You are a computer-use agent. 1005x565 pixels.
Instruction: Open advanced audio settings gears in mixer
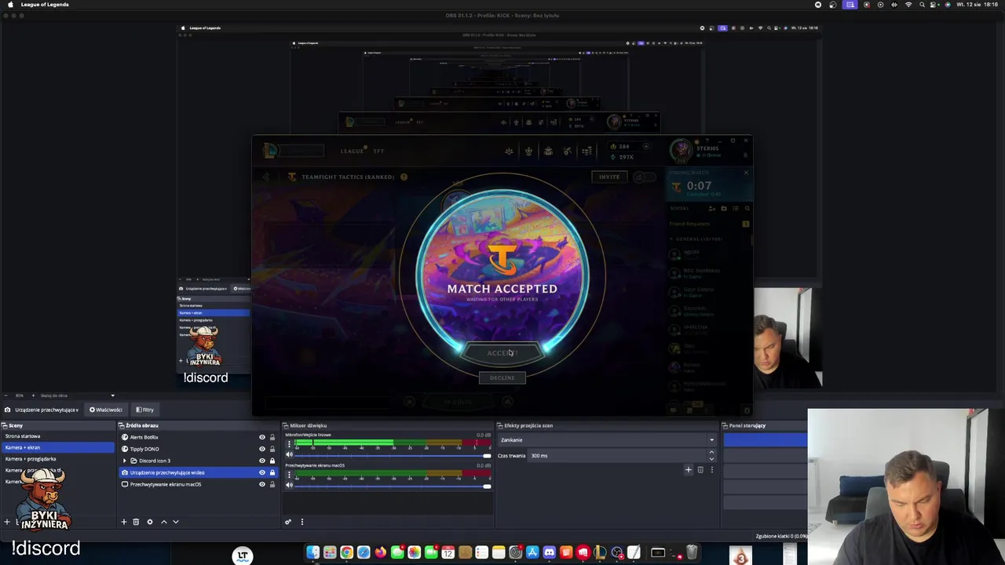tap(288, 522)
